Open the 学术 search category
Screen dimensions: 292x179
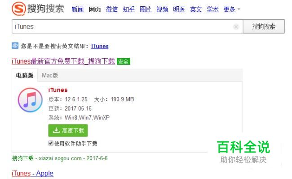pos(212,9)
